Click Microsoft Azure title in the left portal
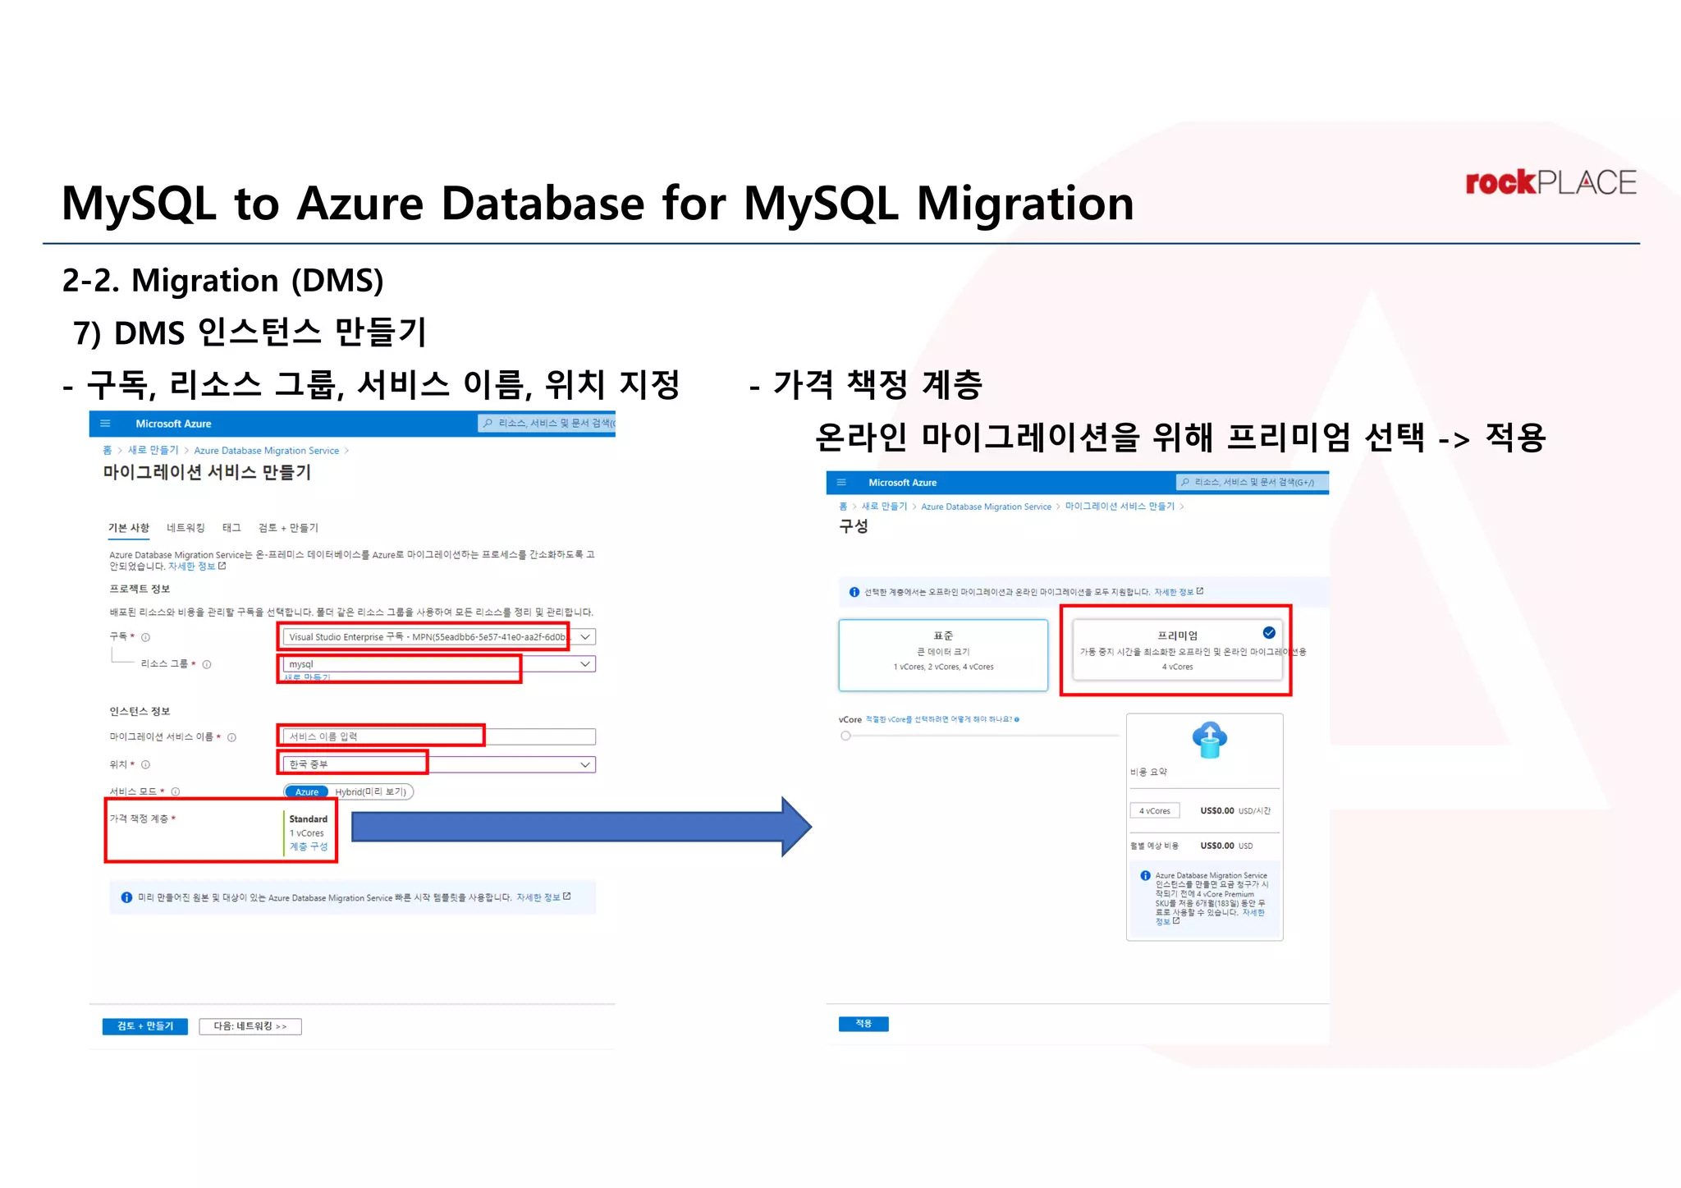Screen dimensions: 1681x1188 [x=173, y=424]
